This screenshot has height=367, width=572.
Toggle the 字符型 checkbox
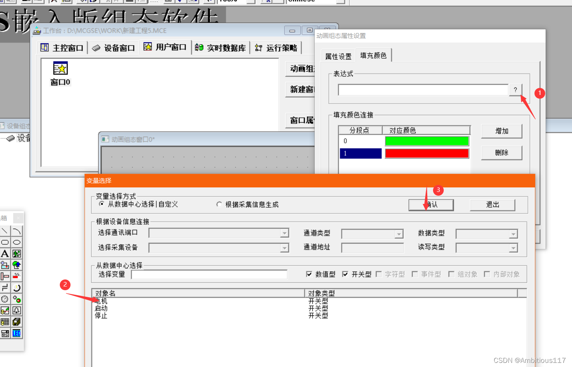tap(379, 274)
